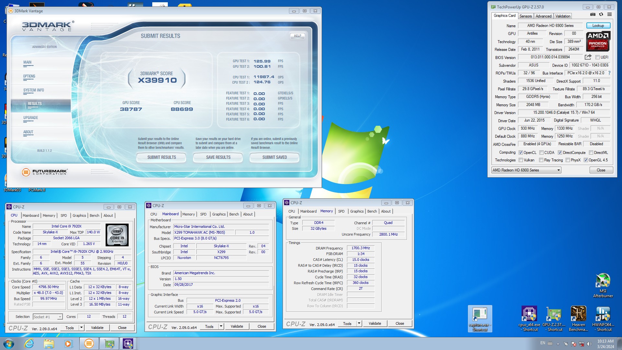Select the capture.exe shortcut icon
622x350 pixels.
click(x=480, y=319)
